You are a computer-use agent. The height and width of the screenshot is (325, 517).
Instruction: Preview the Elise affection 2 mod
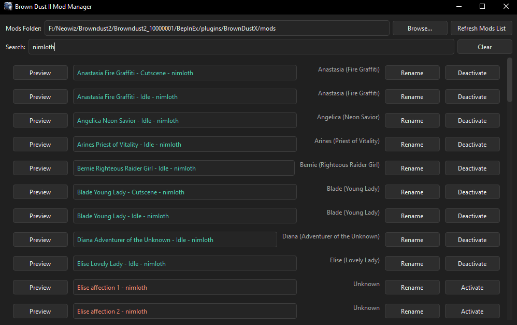40,311
